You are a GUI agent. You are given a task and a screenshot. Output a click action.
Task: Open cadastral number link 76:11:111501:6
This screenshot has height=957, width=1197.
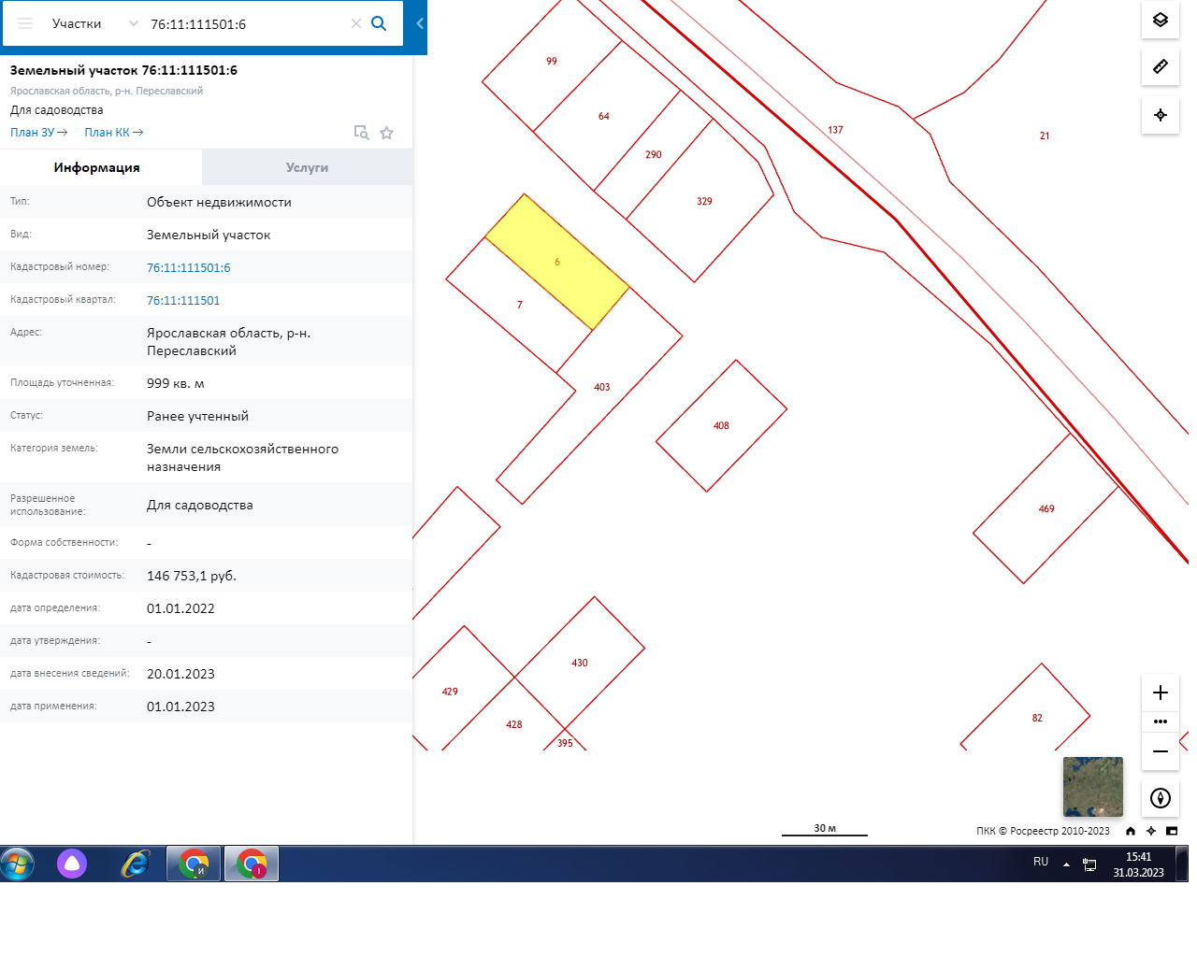pyautogui.click(x=189, y=267)
